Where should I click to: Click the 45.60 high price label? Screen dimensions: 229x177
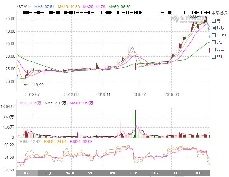click(x=193, y=16)
